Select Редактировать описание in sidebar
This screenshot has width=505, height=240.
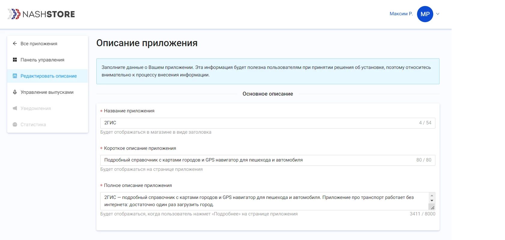click(x=47, y=76)
